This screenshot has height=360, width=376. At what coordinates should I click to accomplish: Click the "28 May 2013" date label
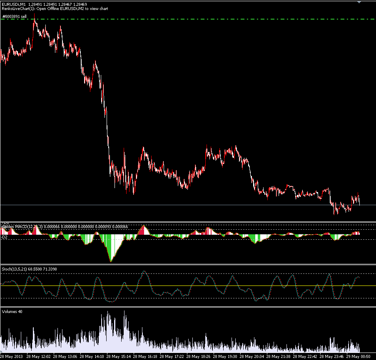click(x=12, y=356)
